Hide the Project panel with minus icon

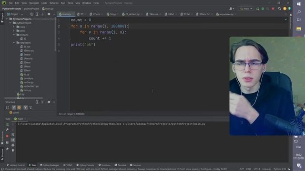pyautogui.click(x=54, y=14)
